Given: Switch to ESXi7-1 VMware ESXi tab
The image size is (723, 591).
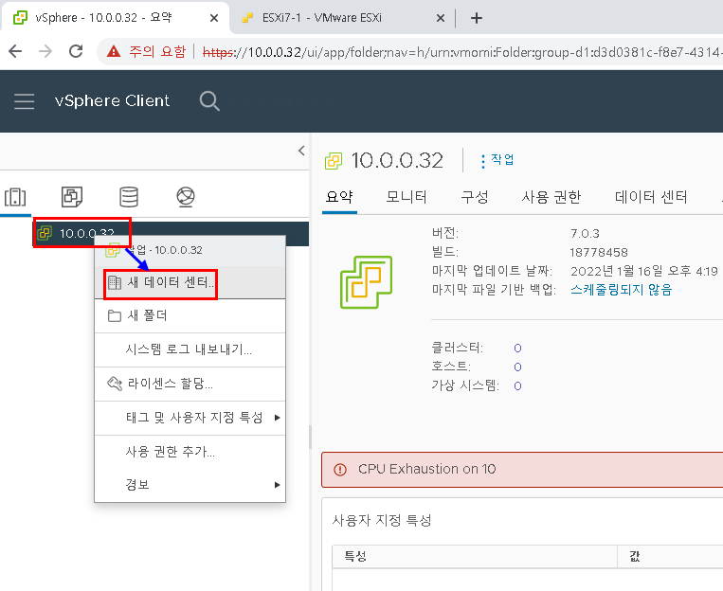Looking at the screenshot, I should (342, 18).
